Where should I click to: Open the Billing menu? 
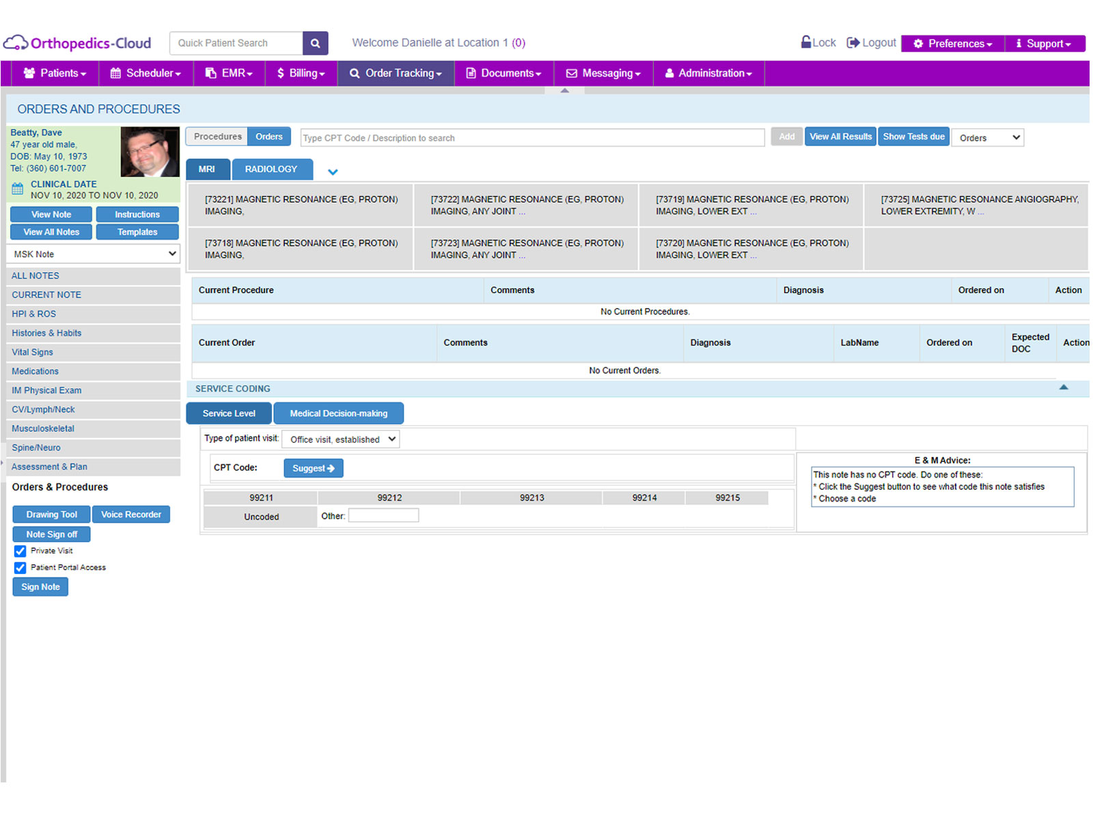pyautogui.click(x=301, y=73)
